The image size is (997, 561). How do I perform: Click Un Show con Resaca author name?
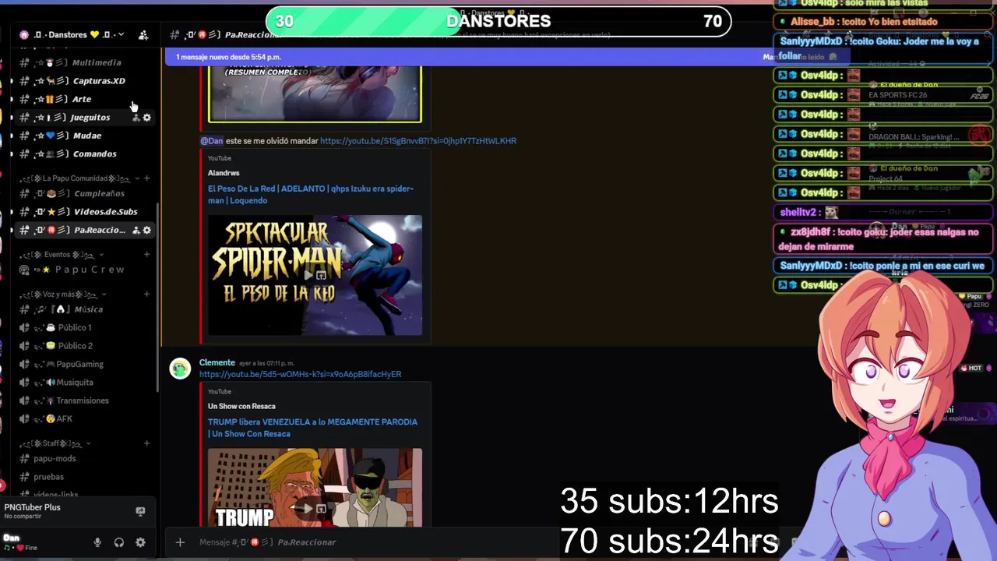(x=241, y=407)
